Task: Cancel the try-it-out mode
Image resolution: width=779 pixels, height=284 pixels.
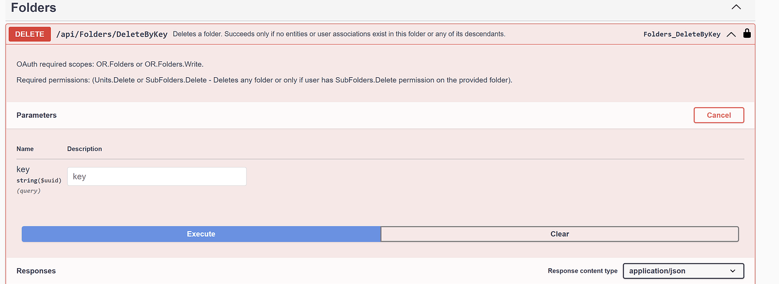Action: (x=719, y=115)
